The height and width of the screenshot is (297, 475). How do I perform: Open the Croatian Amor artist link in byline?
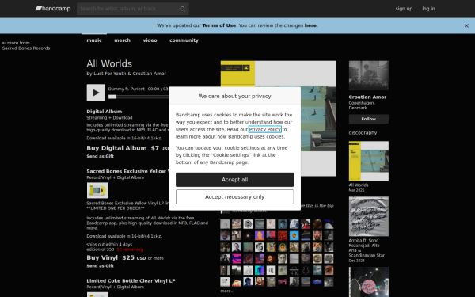click(149, 74)
